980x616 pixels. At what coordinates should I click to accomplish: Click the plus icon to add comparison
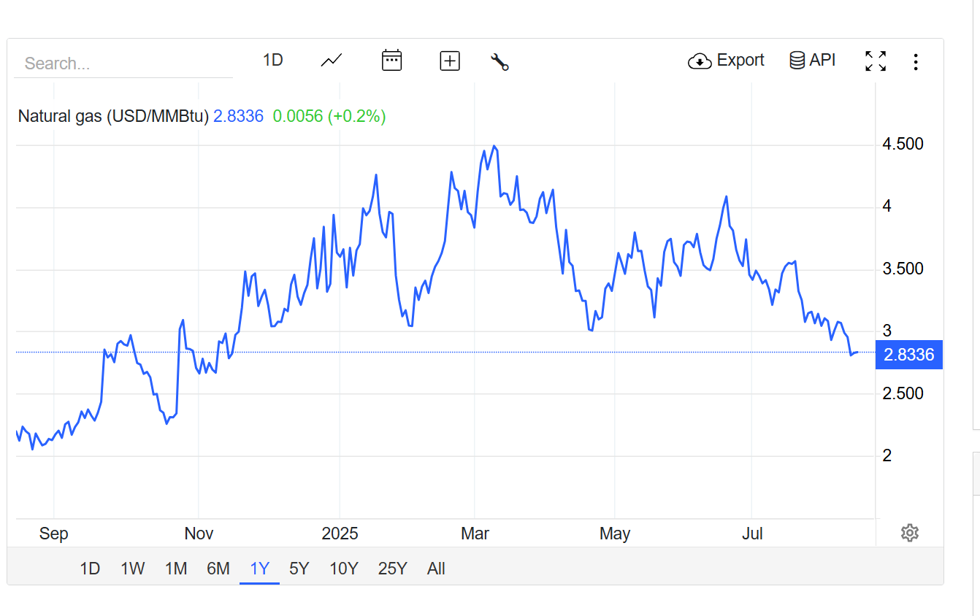click(x=450, y=61)
